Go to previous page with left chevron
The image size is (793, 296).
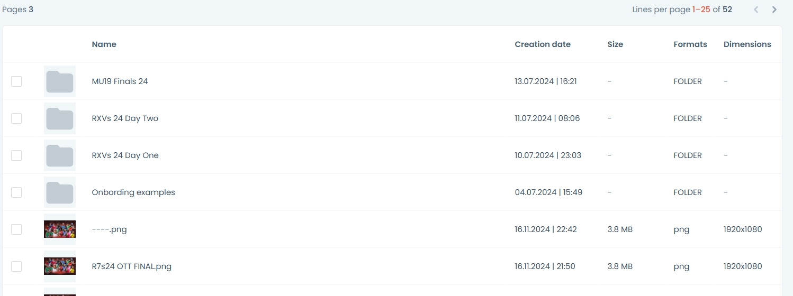point(756,10)
